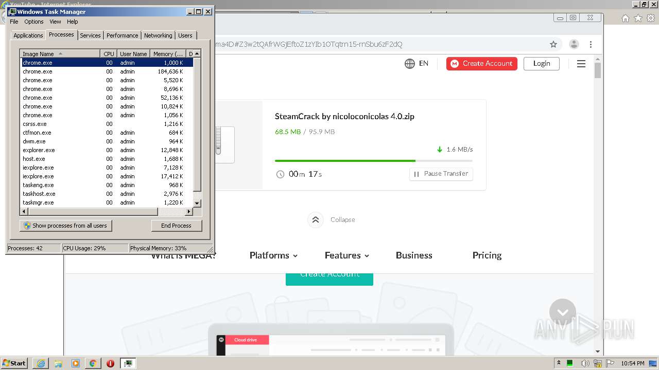
Task: Open Task Manager Help menu
Action: [x=73, y=22]
